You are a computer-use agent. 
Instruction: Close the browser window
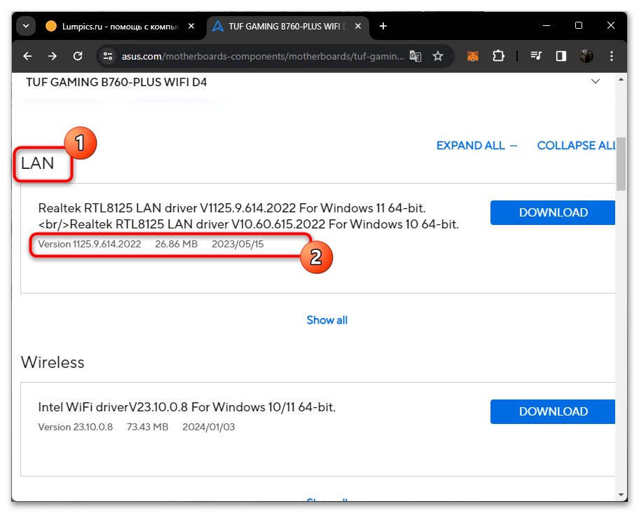610,26
